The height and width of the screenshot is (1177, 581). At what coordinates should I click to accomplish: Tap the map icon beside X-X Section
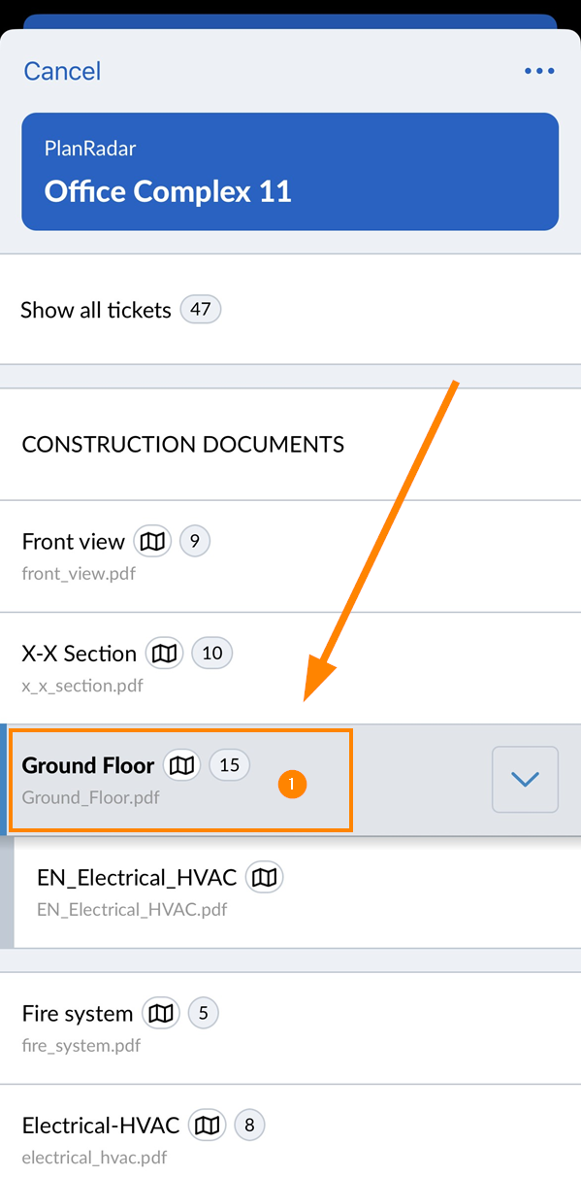tap(164, 653)
